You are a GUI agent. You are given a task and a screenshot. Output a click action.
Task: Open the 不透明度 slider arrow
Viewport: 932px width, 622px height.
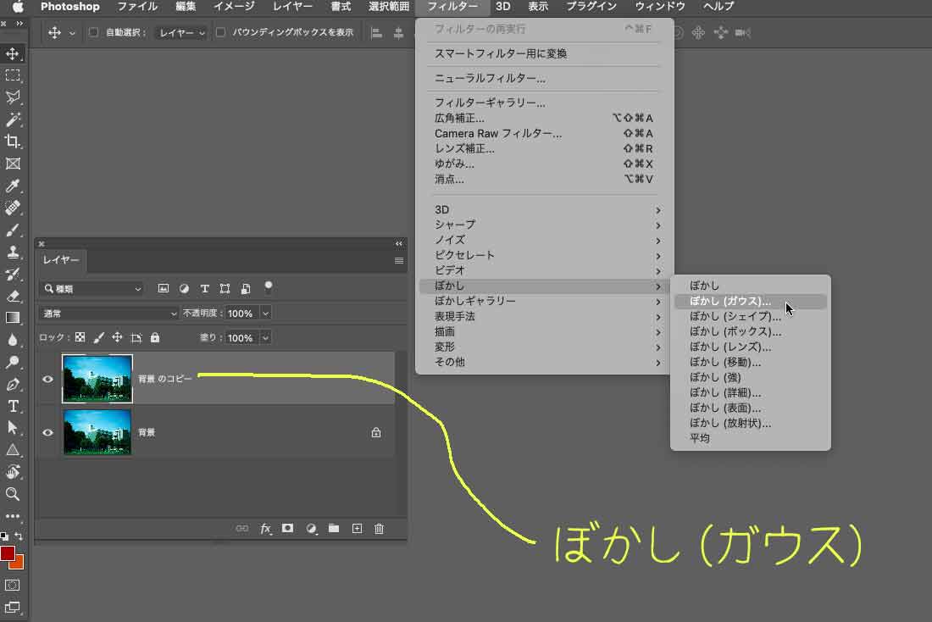tap(266, 314)
